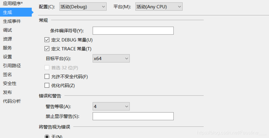Toggle the 定义 DEBUG 常量 checkbox
The height and width of the screenshot is (138, 269).
click(x=47, y=40)
